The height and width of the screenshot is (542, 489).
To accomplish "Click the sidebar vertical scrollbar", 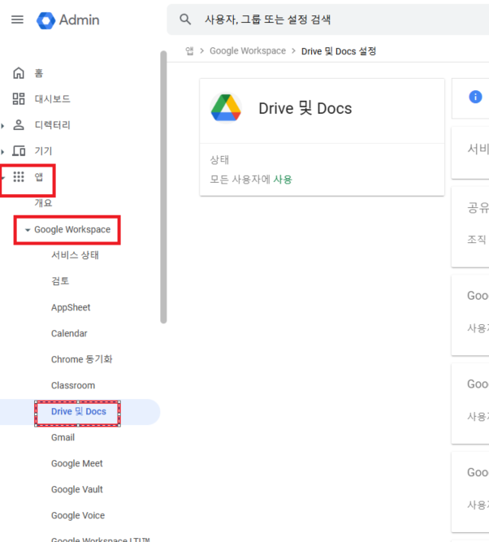I will [x=163, y=187].
